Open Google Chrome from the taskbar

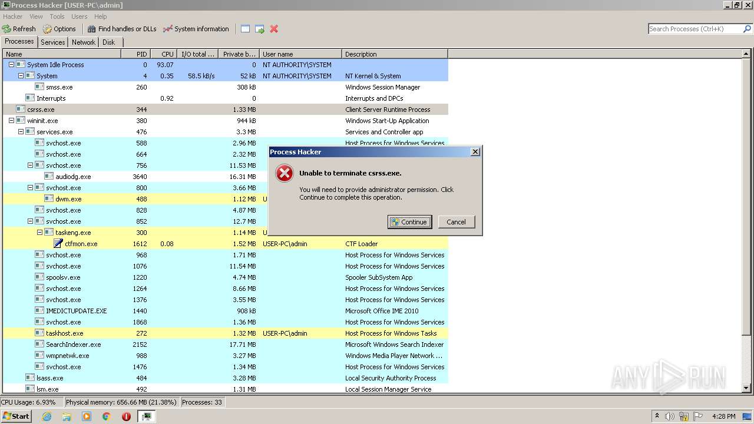click(107, 416)
